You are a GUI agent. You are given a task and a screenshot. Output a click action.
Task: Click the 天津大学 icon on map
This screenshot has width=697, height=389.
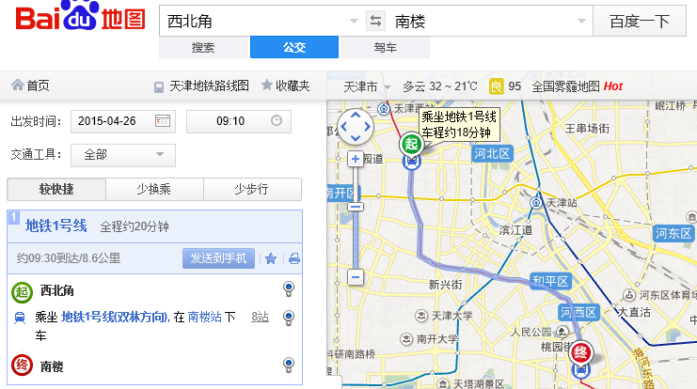click(421, 316)
